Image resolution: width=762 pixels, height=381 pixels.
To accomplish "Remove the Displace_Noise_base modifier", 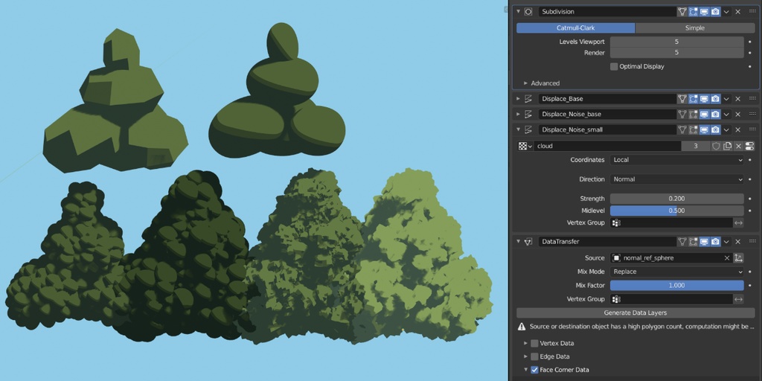I will point(737,114).
